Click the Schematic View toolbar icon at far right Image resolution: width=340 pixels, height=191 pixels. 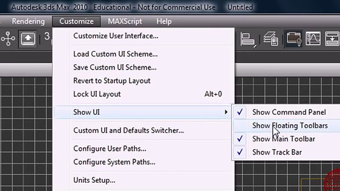(x=332, y=39)
